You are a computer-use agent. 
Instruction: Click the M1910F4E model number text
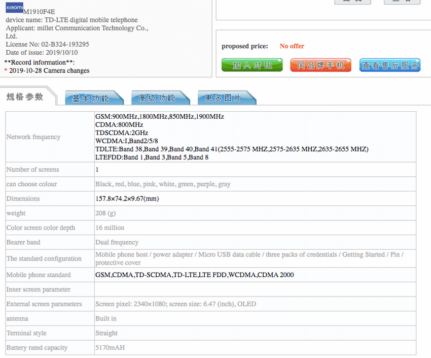(x=39, y=12)
